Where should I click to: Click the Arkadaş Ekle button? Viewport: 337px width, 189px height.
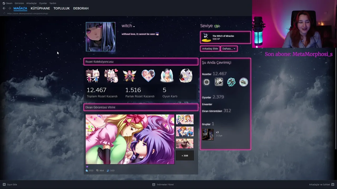[210, 49]
